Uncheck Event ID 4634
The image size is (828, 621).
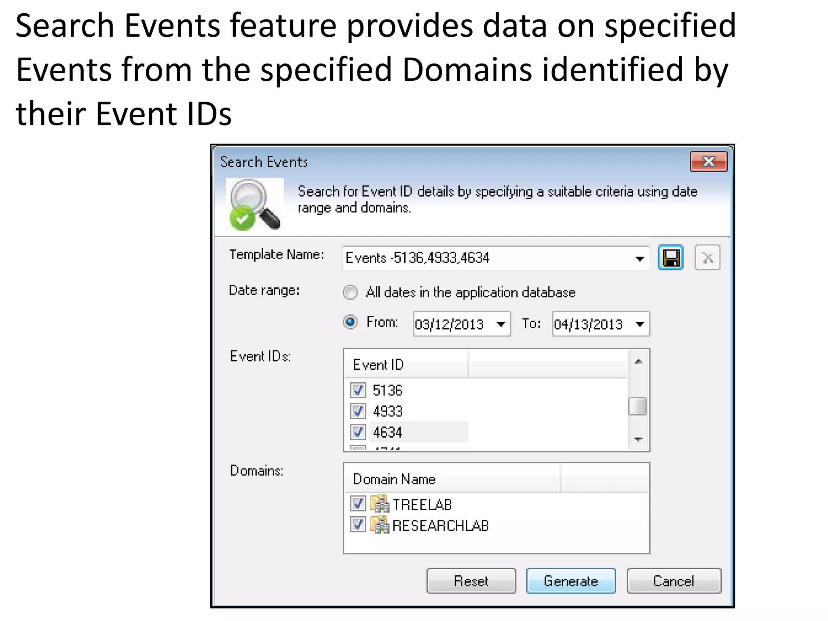358,432
